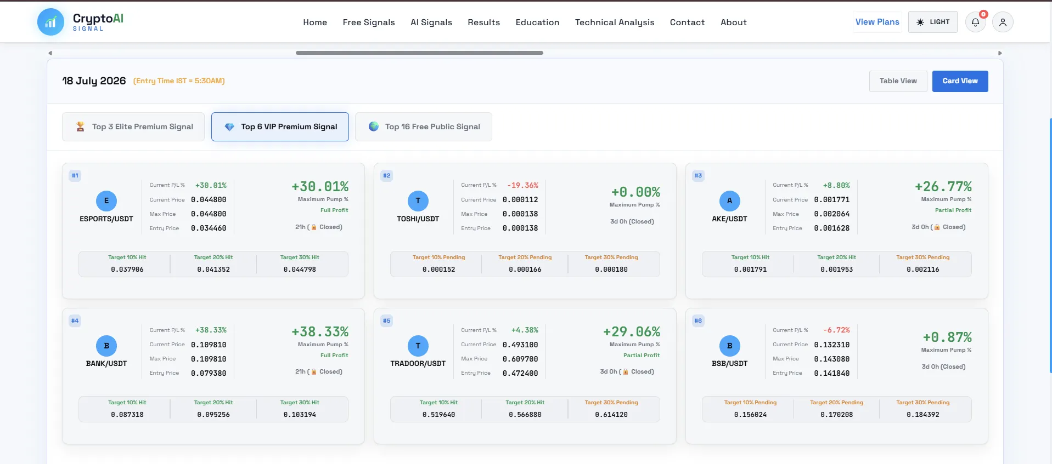Click the ESPORTS/USDT pair name
Viewport: 1052px width, 464px height.
tap(106, 219)
